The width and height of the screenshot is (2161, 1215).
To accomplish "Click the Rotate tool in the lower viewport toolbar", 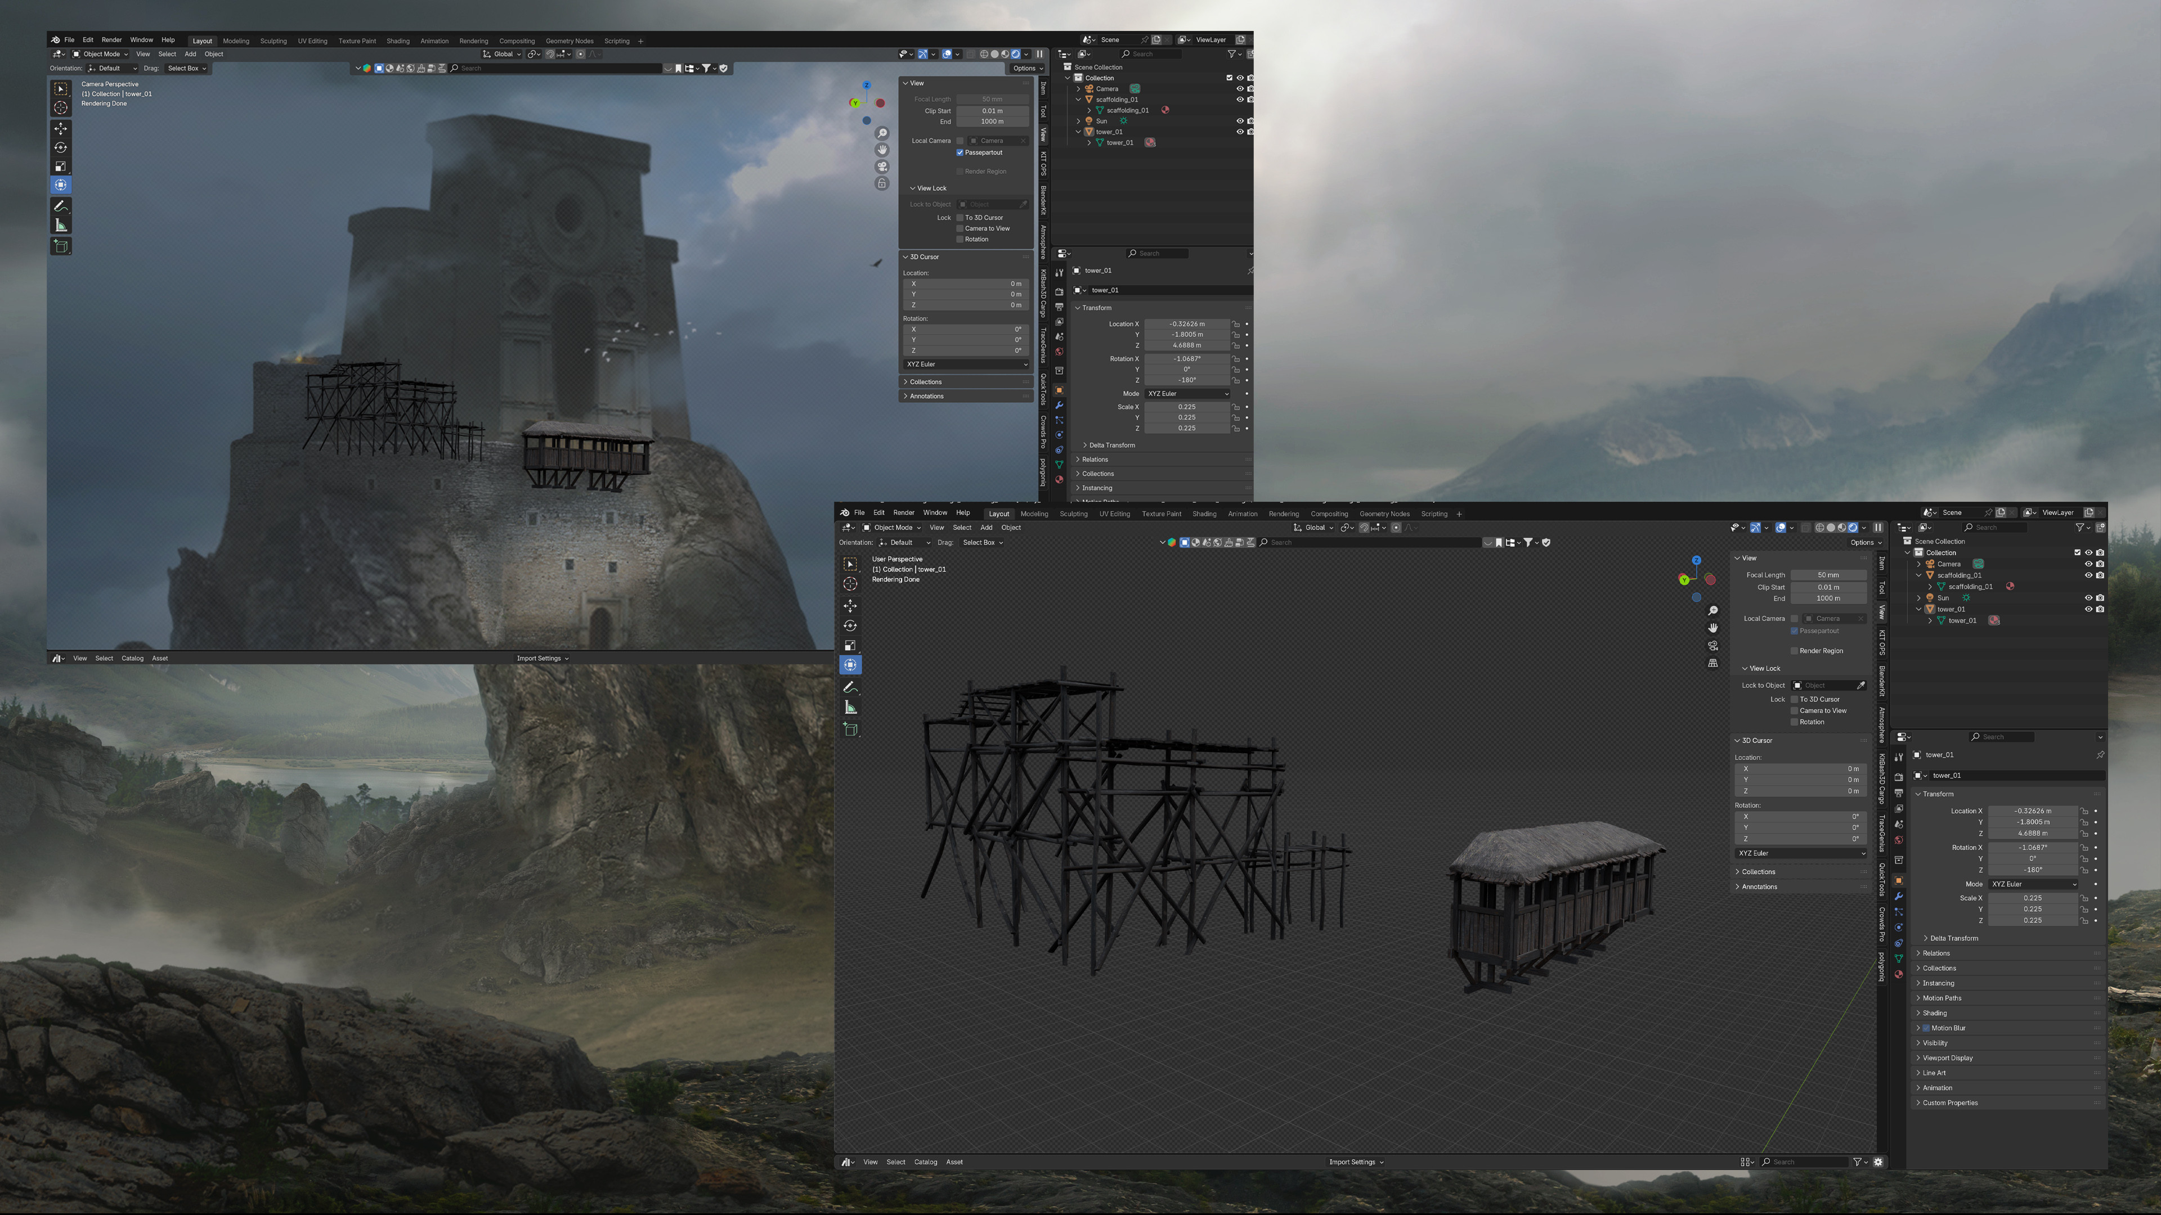I will pyautogui.click(x=851, y=625).
